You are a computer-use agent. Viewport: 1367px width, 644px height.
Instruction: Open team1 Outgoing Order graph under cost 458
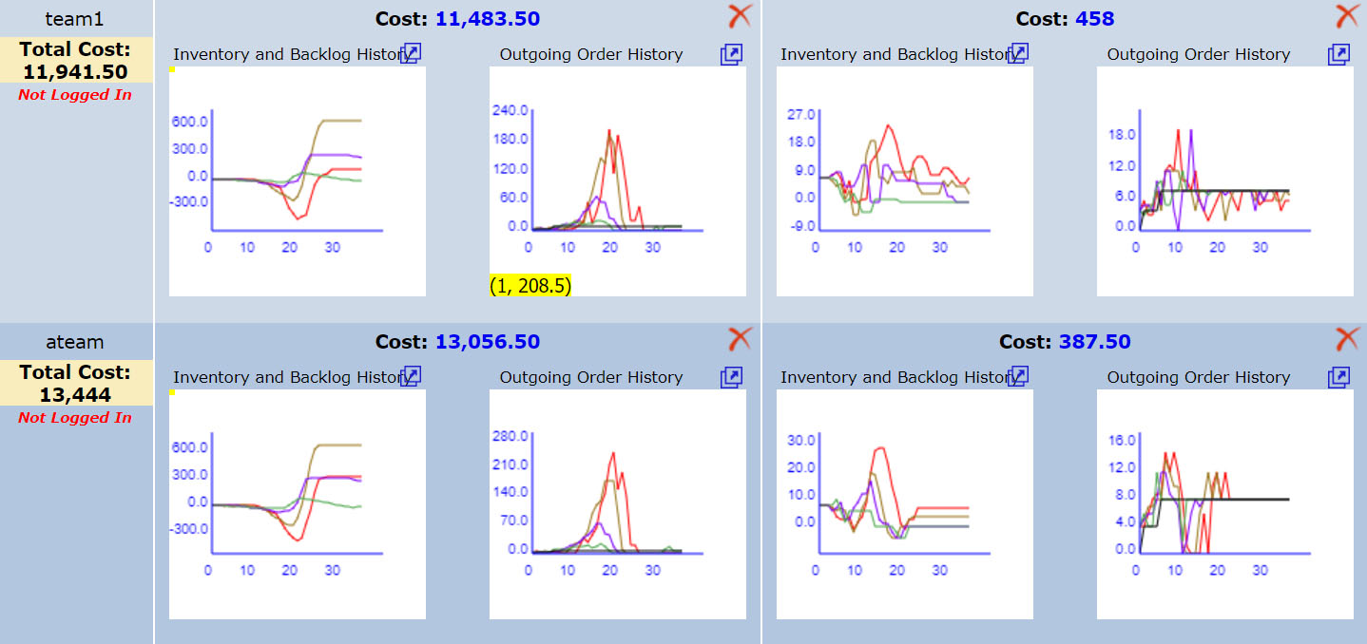coord(1225,181)
